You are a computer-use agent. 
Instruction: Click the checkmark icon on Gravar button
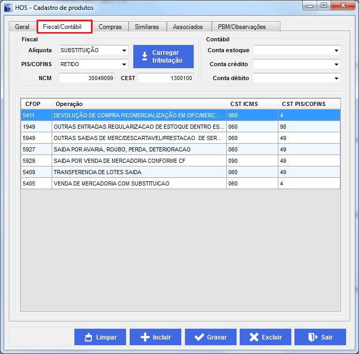(198, 337)
